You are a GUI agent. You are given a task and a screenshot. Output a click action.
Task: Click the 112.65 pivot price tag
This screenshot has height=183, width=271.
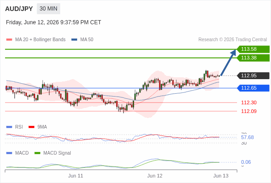click(253, 88)
